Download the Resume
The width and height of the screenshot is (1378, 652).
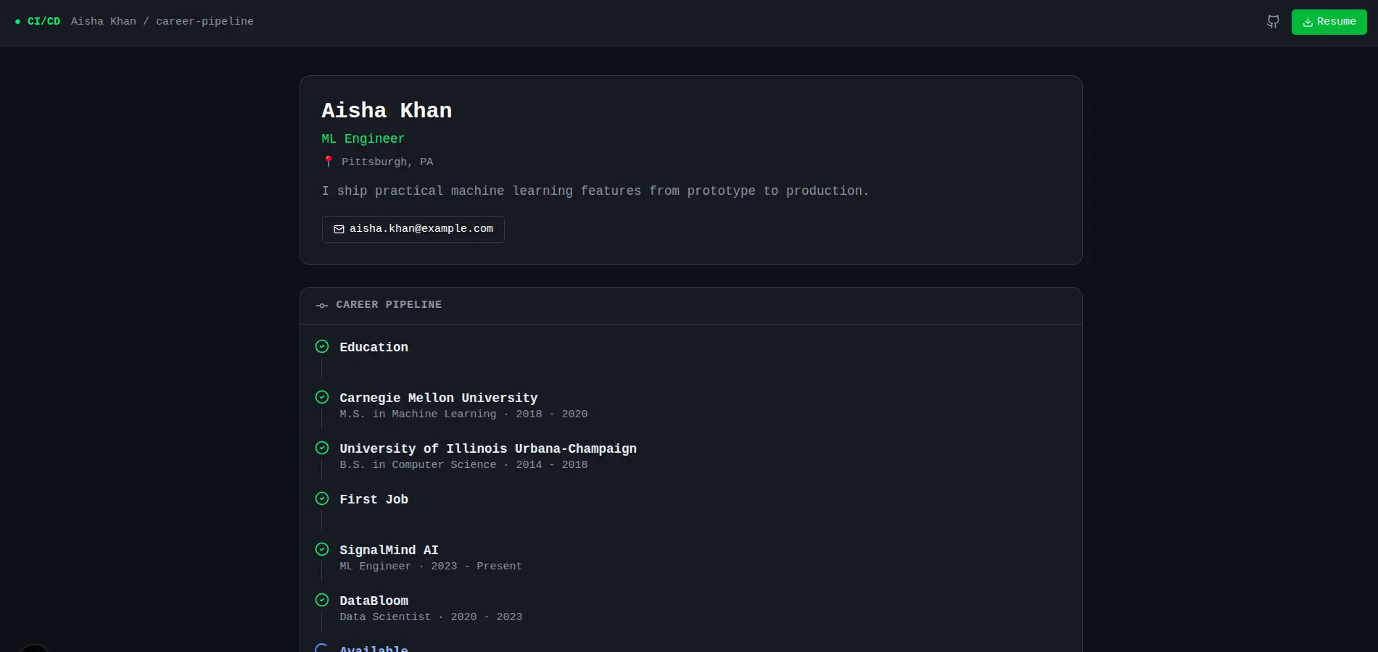[x=1329, y=22]
